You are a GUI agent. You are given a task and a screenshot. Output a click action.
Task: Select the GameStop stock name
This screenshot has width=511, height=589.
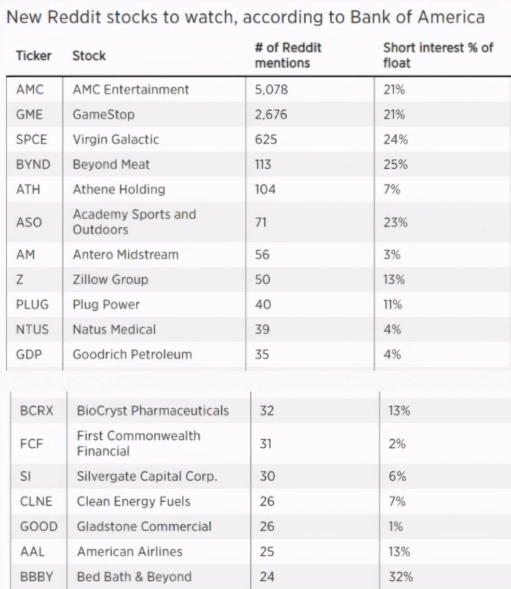click(x=103, y=114)
